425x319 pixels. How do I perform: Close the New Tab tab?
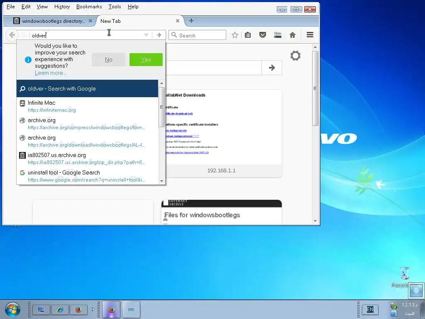tap(178, 21)
